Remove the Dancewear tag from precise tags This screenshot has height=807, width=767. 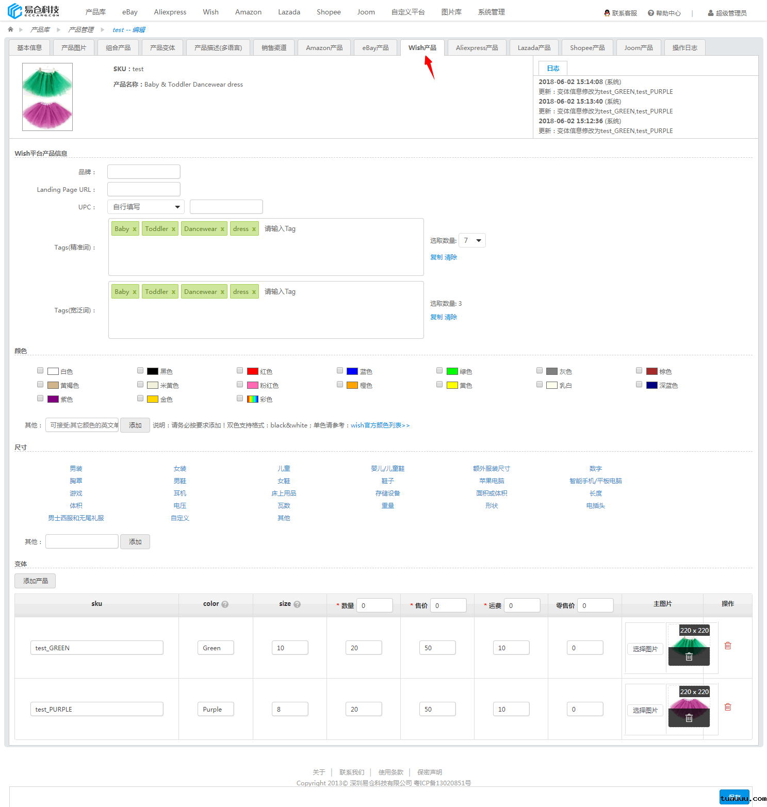[222, 229]
